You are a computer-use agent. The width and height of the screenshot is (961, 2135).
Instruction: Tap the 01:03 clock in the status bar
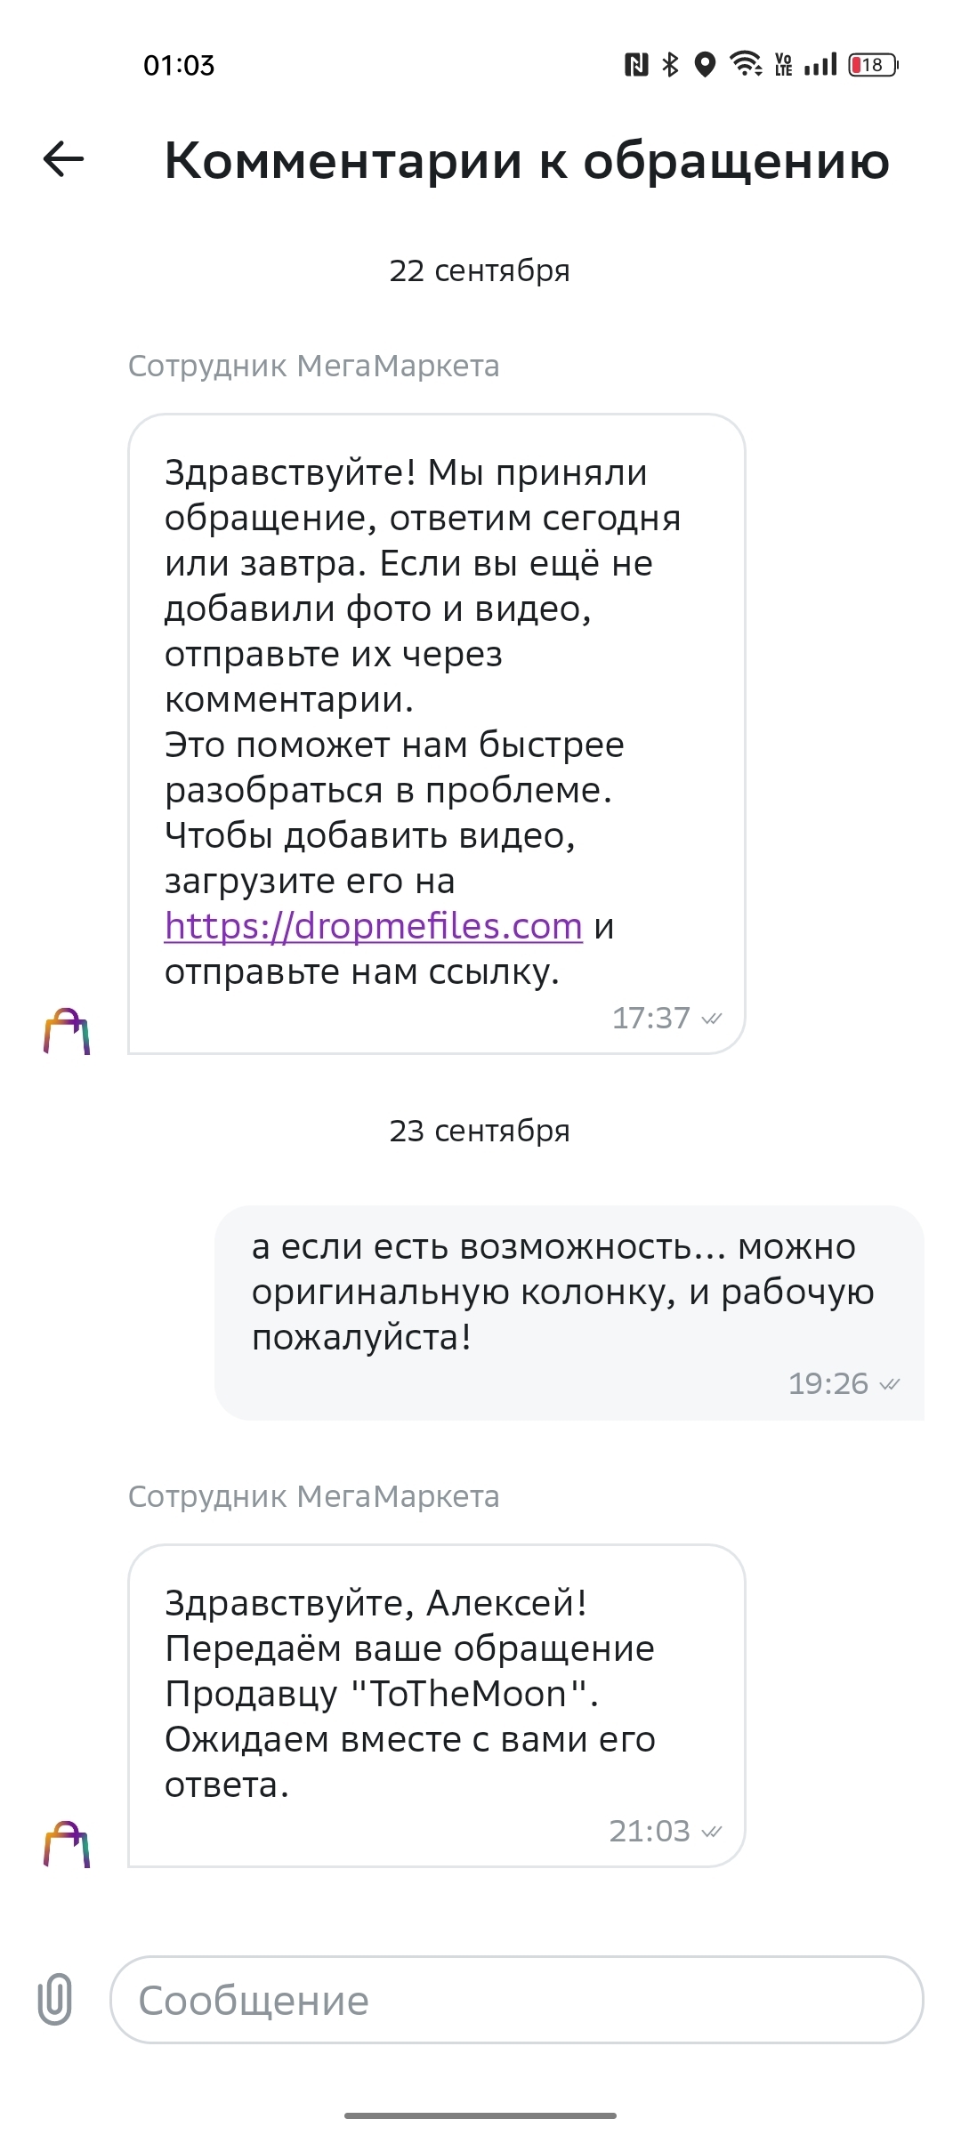179,66
